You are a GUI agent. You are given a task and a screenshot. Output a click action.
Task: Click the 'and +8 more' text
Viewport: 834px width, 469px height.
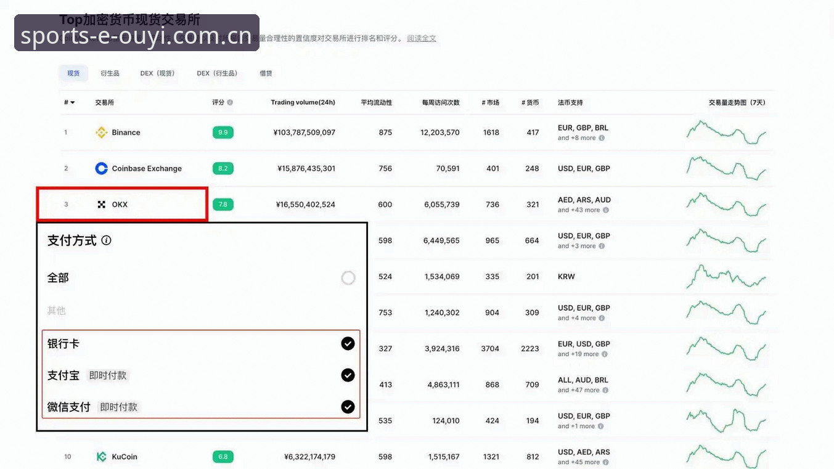point(577,138)
